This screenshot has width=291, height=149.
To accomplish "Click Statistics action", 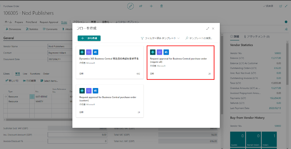I will click(32, 29).
